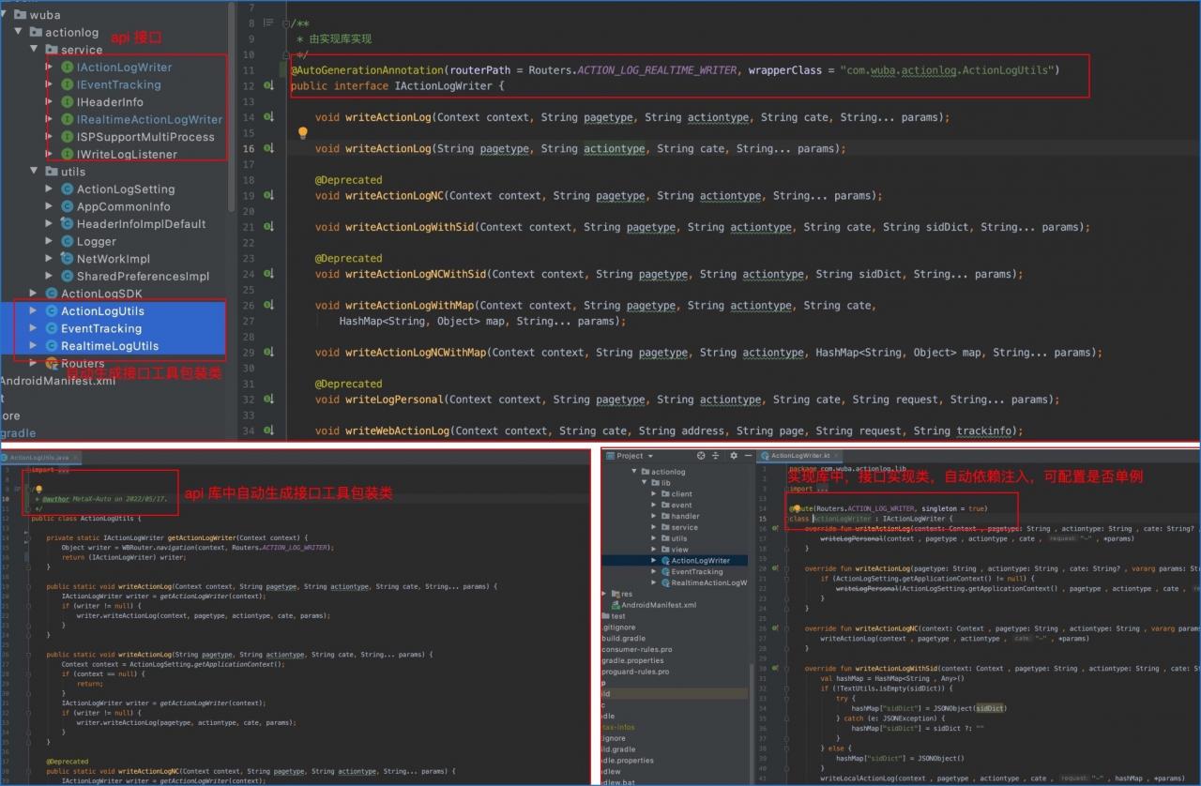Click the ActionLogUtils class icon in tree
Viewport: 1201px width, 786px height.
[x=52, y=311]
